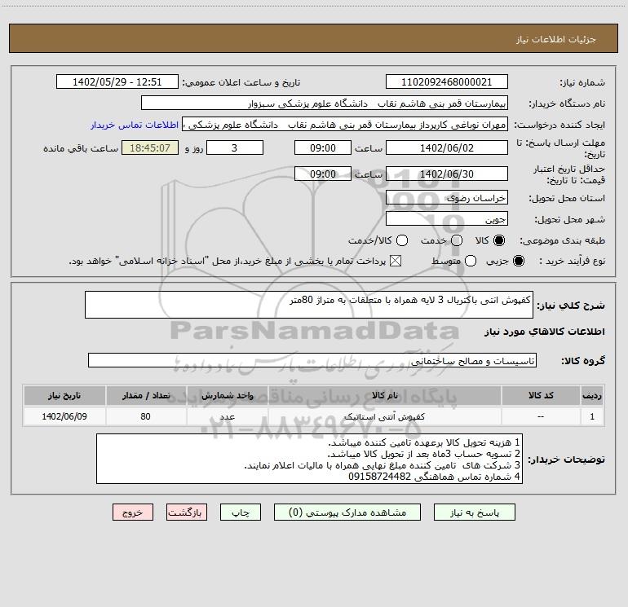Click the ساعت باقی مانده label
Viewport: 628px width, 607px height.
coord(81,148)
